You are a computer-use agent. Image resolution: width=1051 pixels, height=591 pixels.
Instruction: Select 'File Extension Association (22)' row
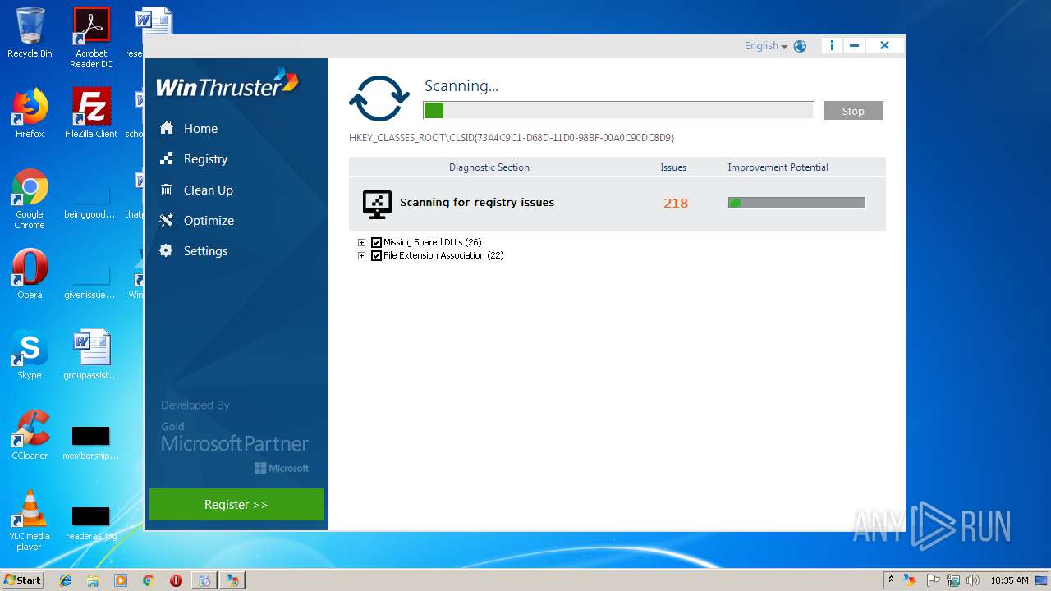click(443, 255)
